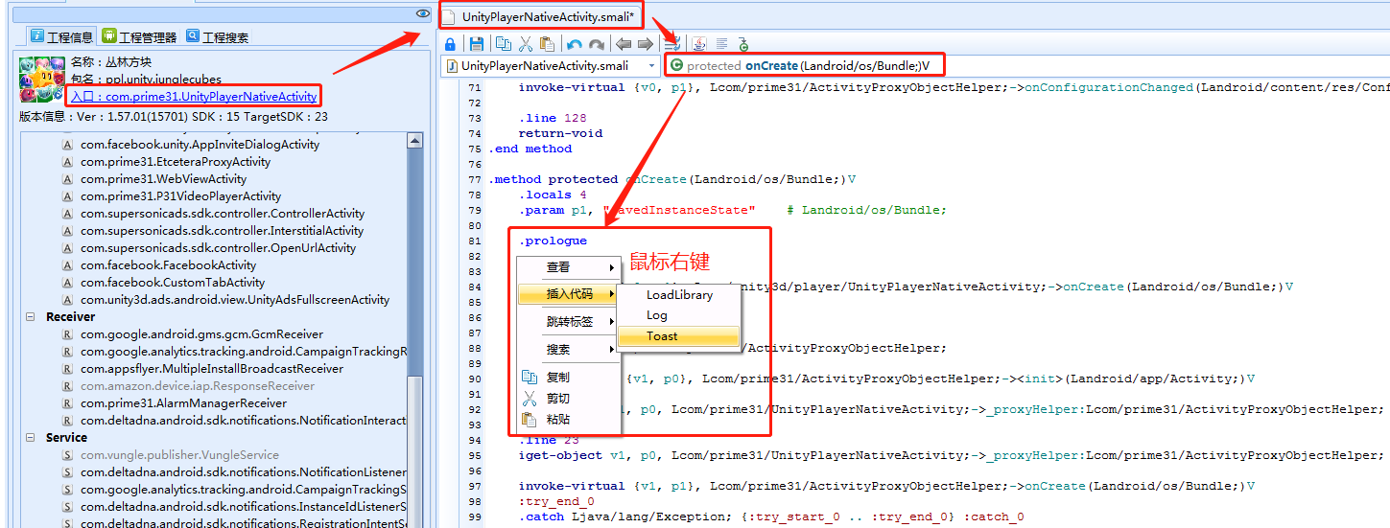Open the UnityPlayerNativeActivity.smali file dropdown
This screenshot has height=528, width=1390.
pos(652,66)
